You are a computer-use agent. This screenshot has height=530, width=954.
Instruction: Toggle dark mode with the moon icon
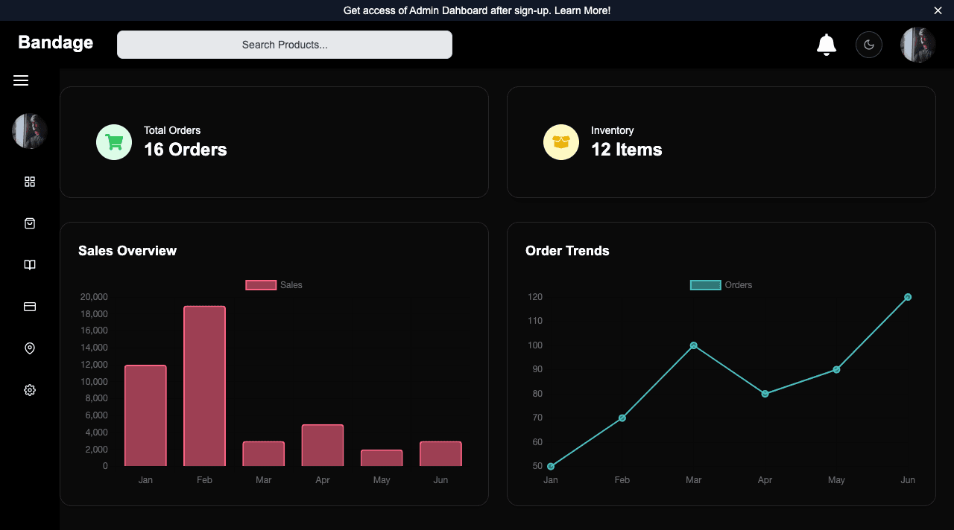point(868,44)
